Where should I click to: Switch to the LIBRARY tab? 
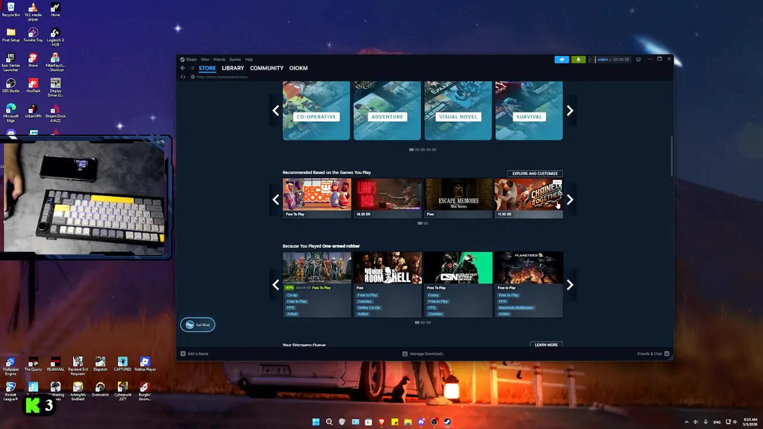232,68
